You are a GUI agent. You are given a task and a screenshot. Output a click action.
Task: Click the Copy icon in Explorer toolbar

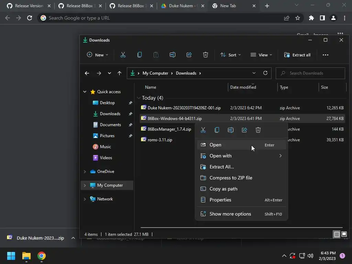coord(140,55)
